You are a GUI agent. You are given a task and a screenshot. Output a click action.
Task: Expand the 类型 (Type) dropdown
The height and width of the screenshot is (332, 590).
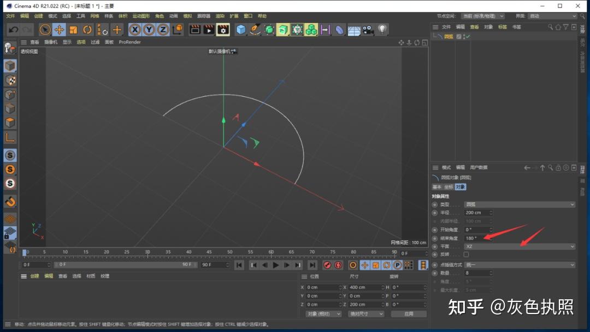point(520,204)
